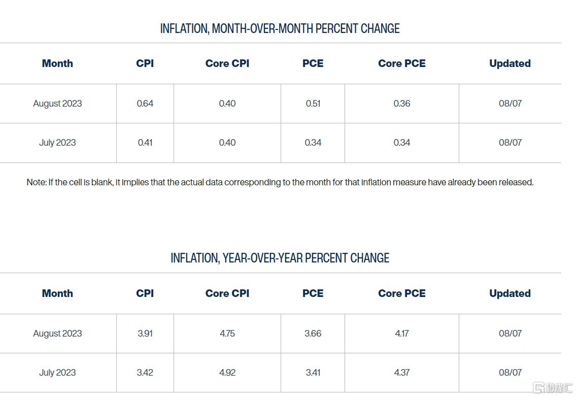Select the Month header in month-over-month table

pyautogui.click(x=57, y=63)
